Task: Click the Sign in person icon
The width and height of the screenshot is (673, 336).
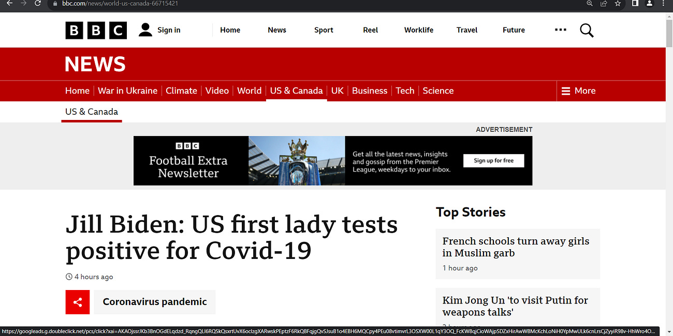Action: (x=145, y=29)
